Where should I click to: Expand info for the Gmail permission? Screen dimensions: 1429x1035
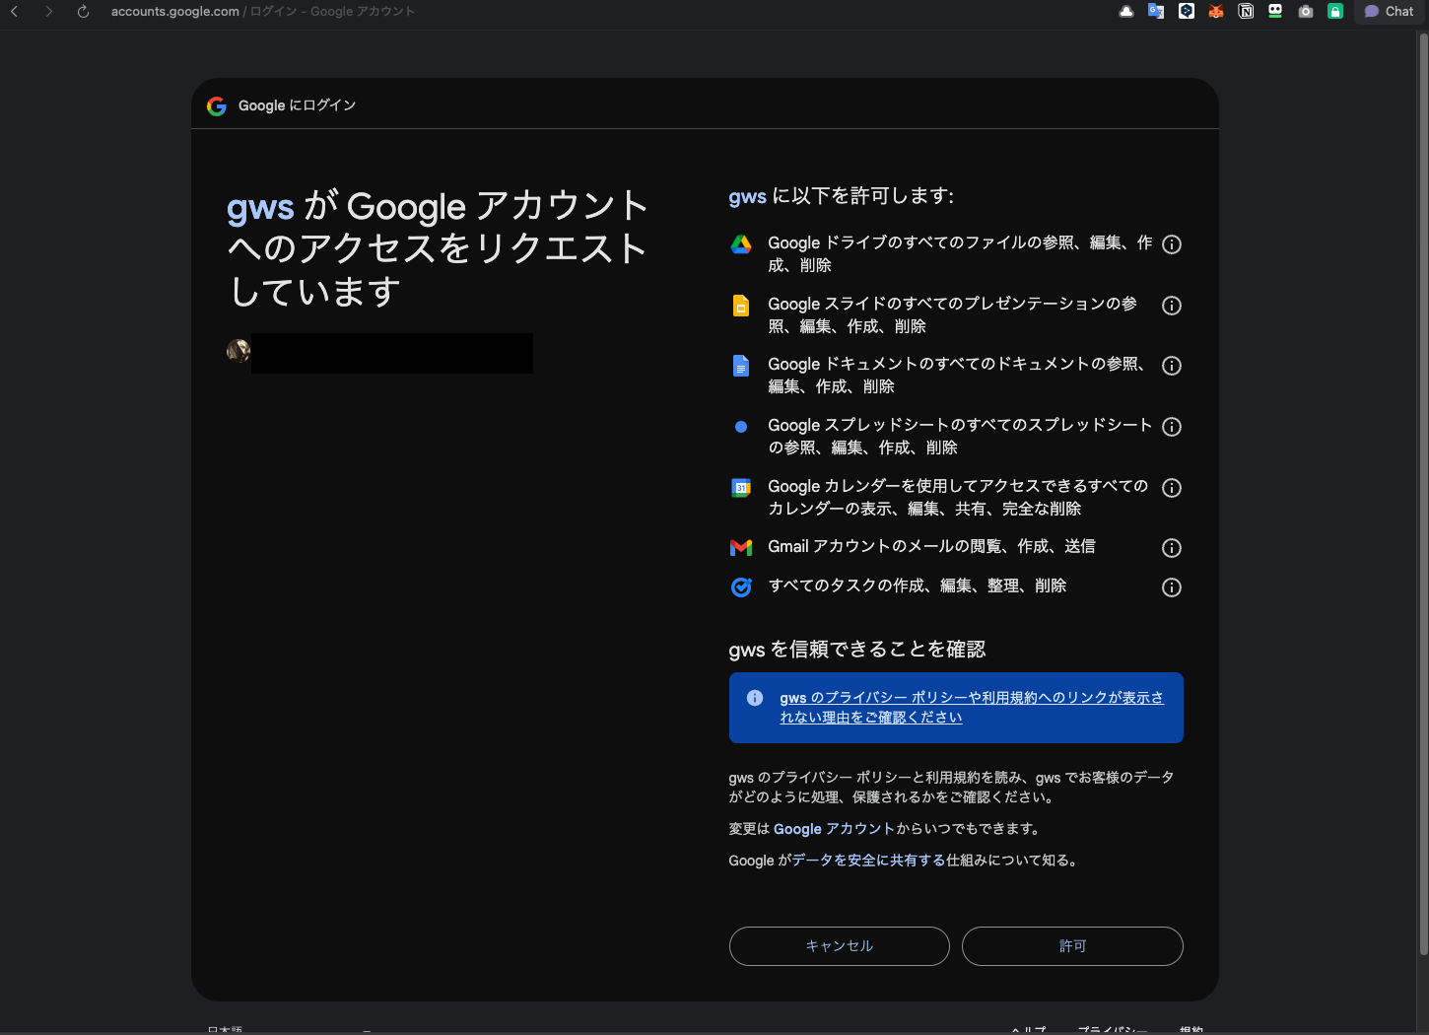pyautogui.click(x=1172, y=548)
